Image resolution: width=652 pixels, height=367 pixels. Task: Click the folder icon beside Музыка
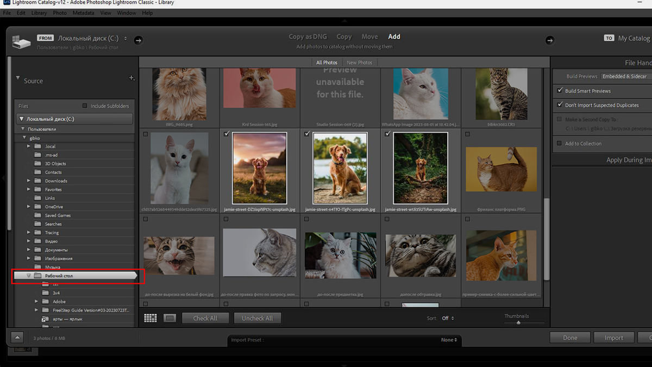pos(37,267)
